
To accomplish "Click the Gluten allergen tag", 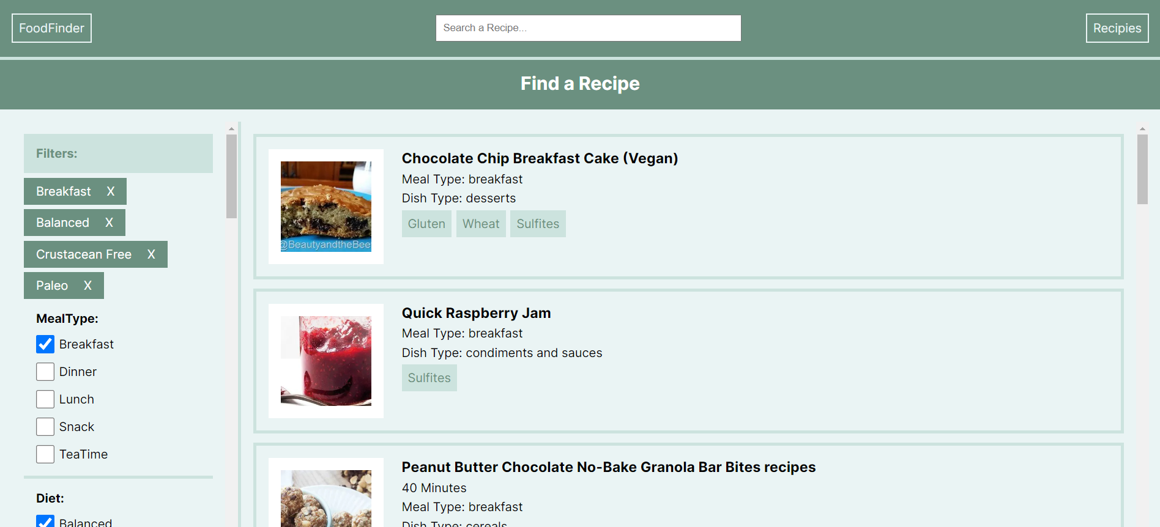I will (x=426, y=224).
